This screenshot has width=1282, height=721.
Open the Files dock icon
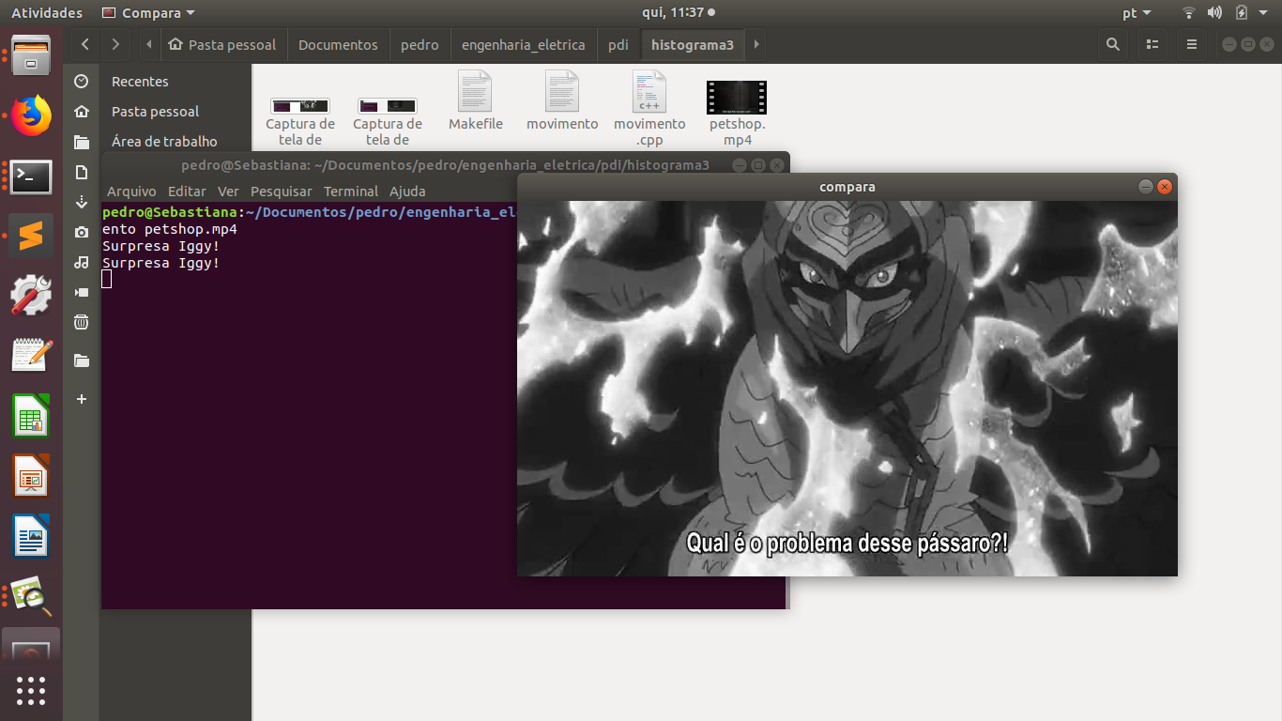click(31, 56)
